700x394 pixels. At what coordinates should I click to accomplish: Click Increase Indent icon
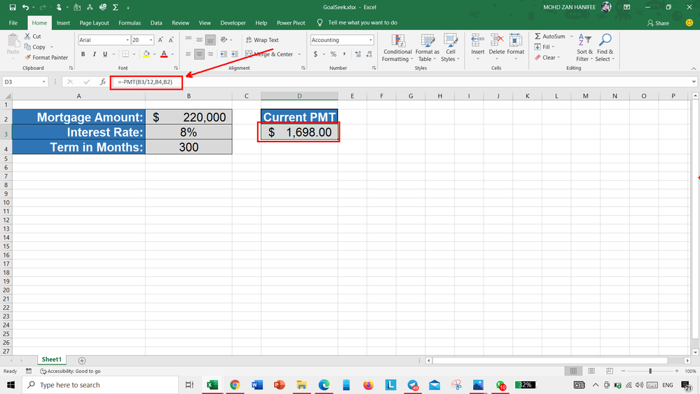234,54
